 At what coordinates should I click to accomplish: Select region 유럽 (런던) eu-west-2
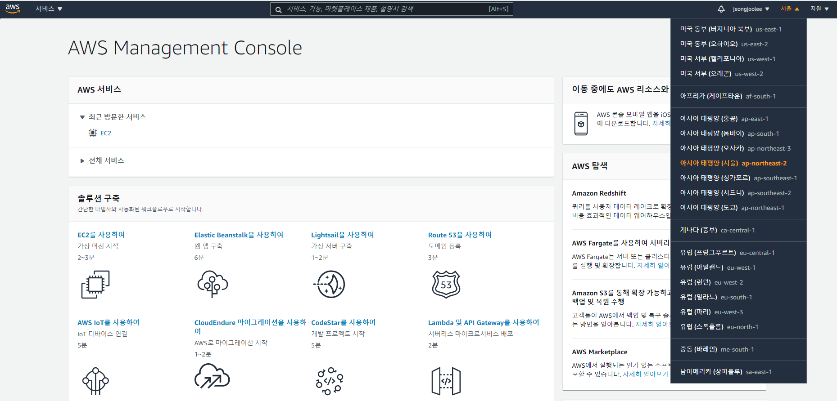pyautogui.click(x=738, y=282)
